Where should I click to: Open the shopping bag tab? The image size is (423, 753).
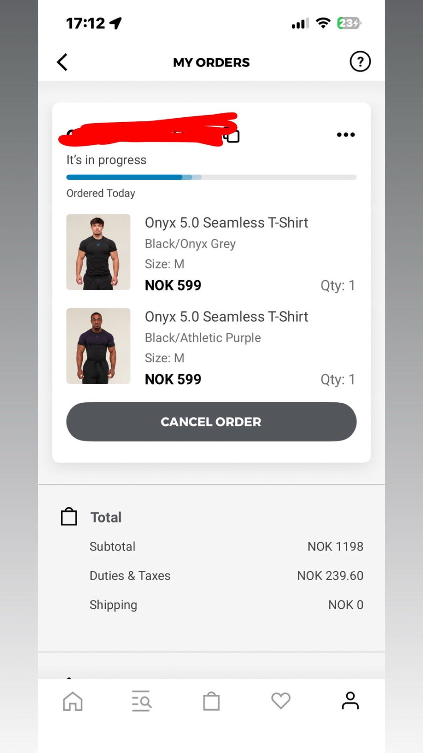click(211, 701)
